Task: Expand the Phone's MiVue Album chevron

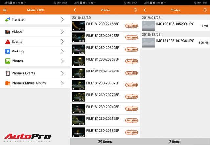Action: pos(62,83)
